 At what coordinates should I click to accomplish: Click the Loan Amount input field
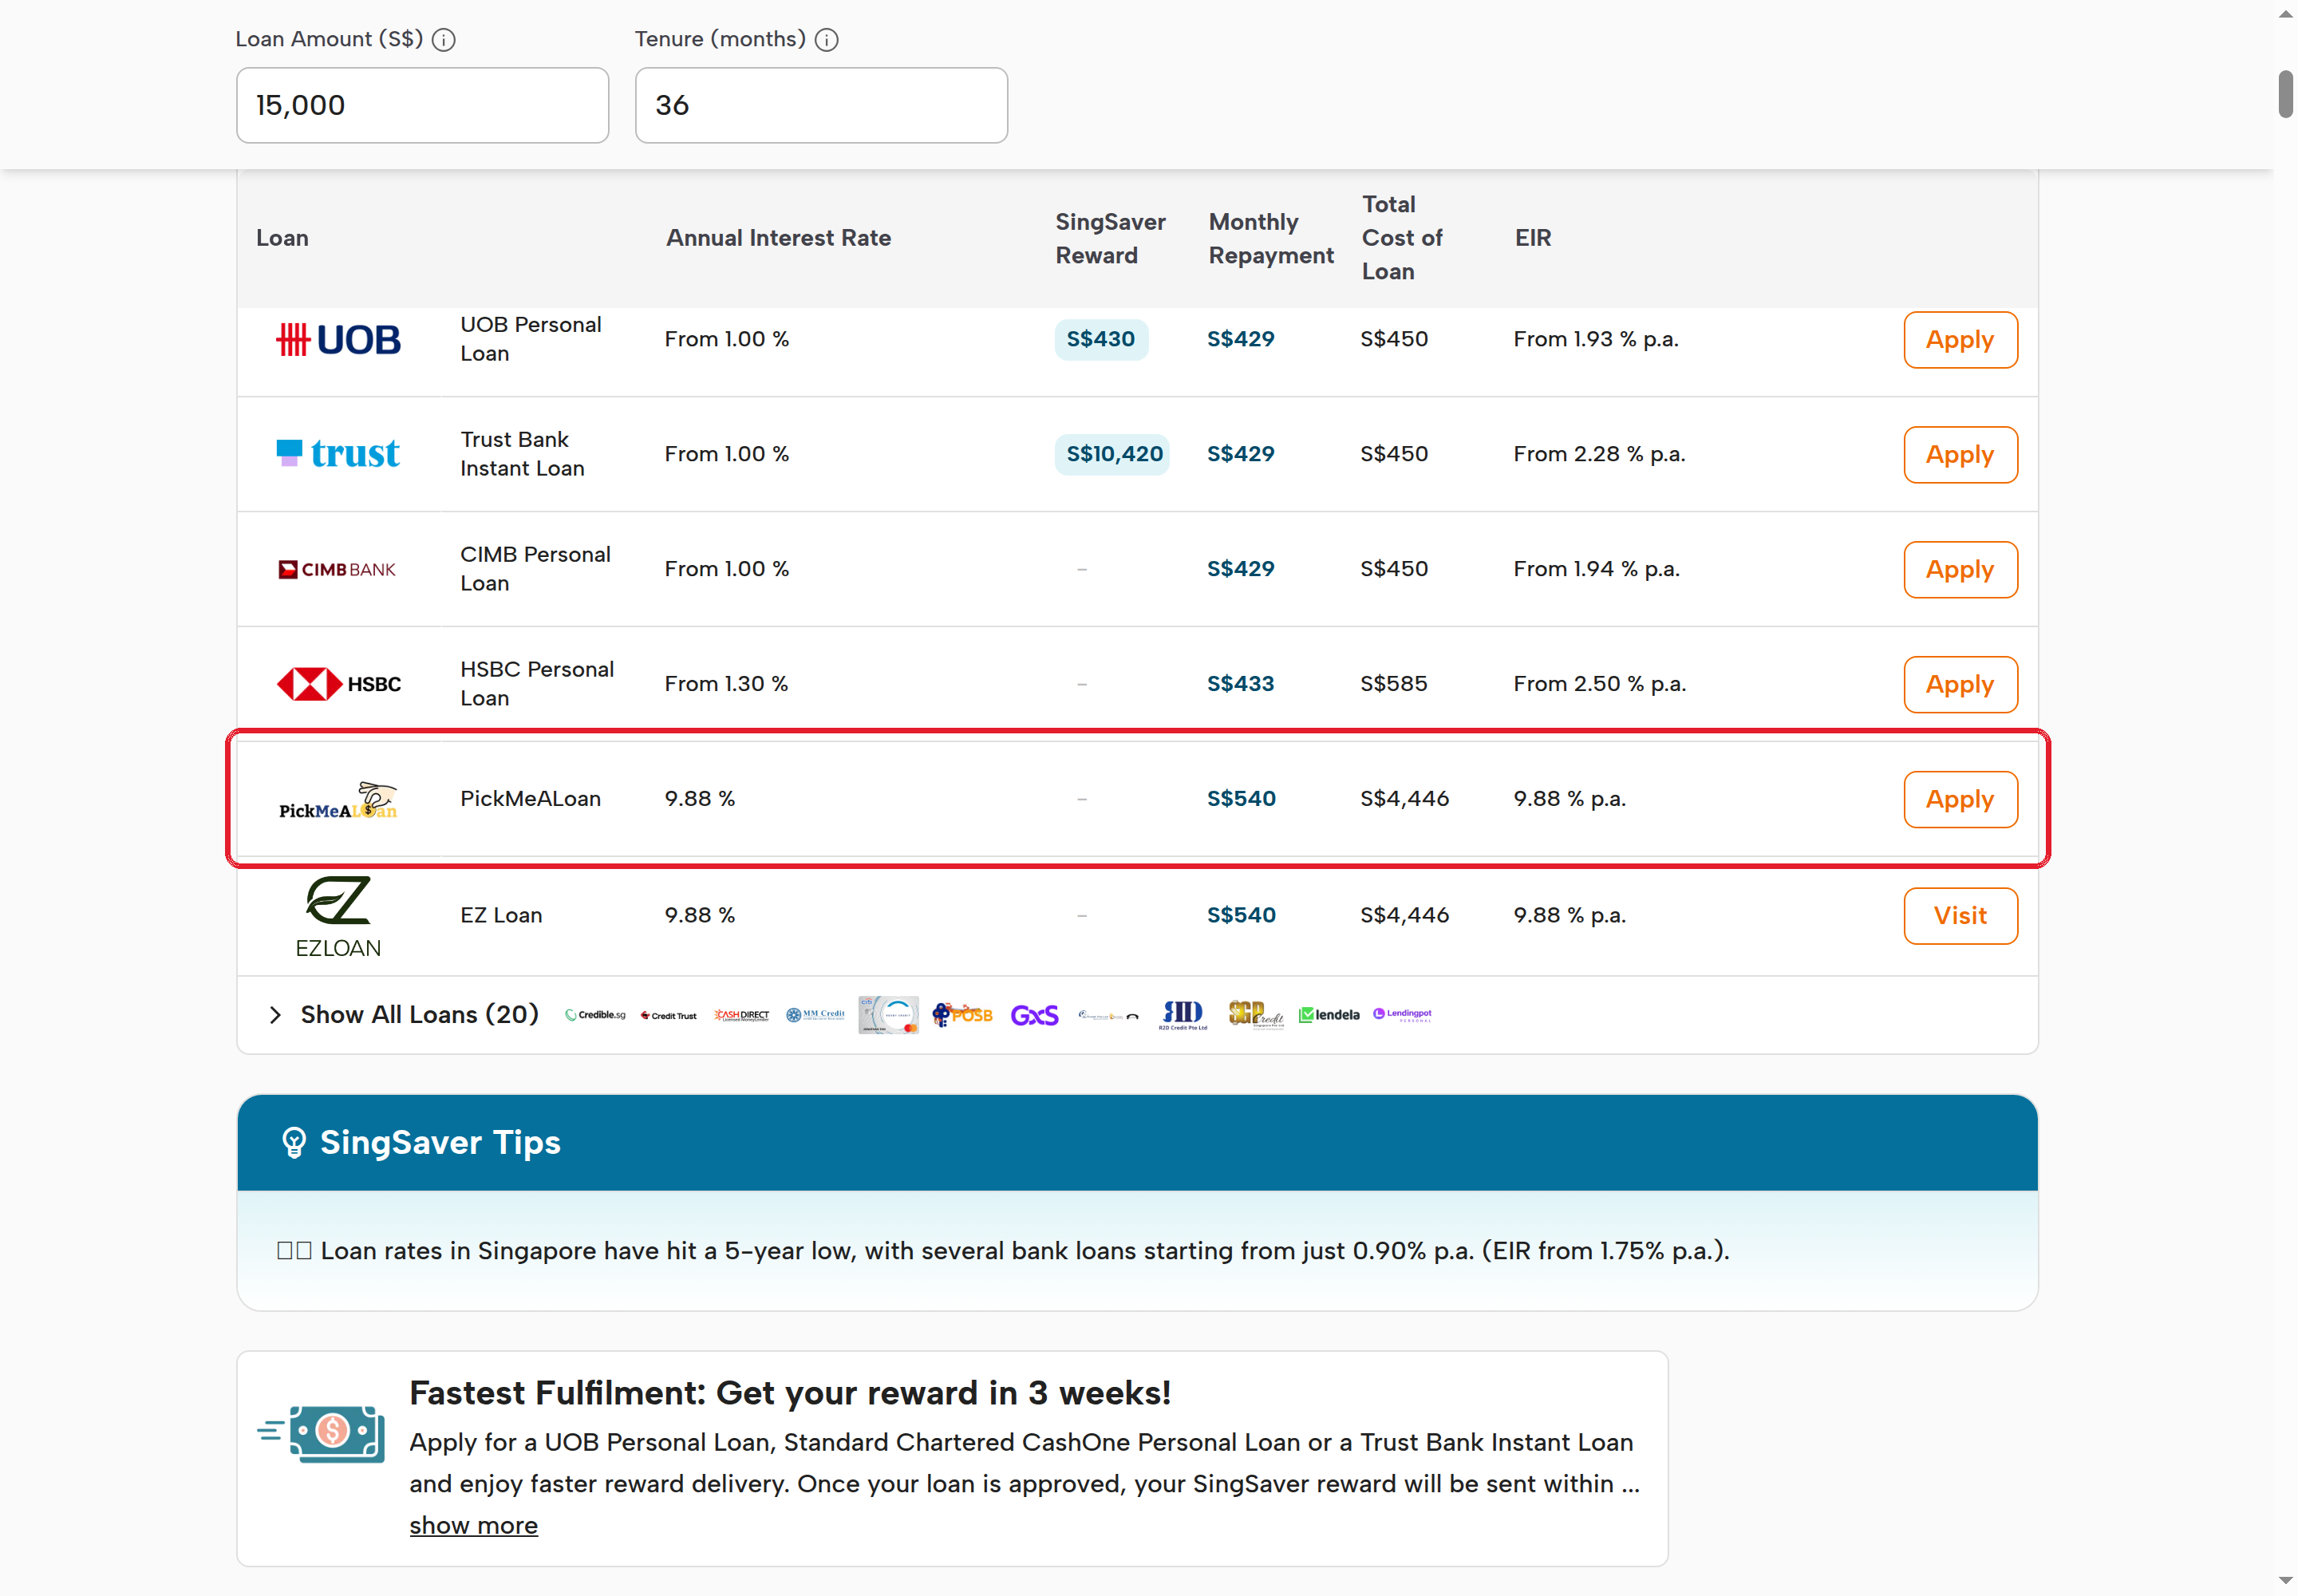coord(422,105)
